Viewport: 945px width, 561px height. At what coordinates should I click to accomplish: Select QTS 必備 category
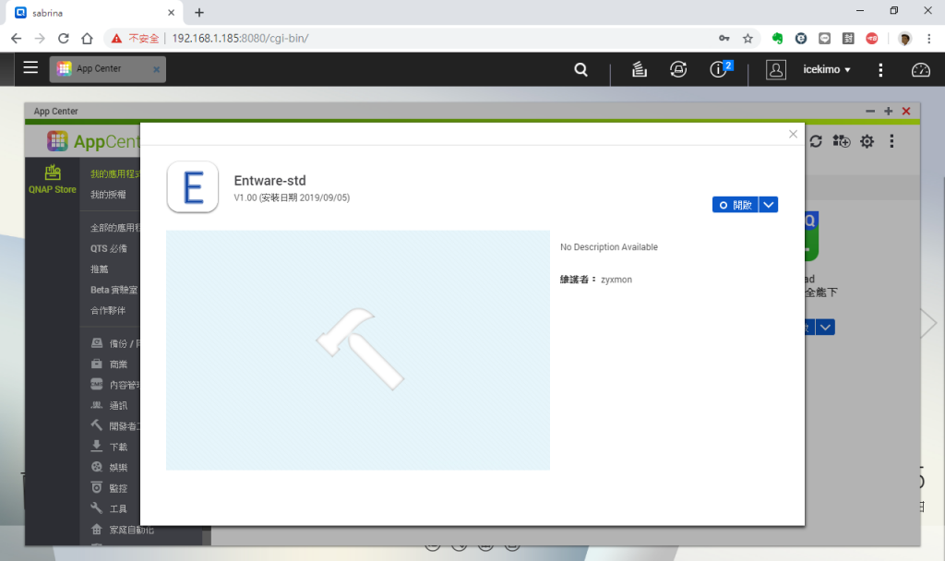point(109,248)
